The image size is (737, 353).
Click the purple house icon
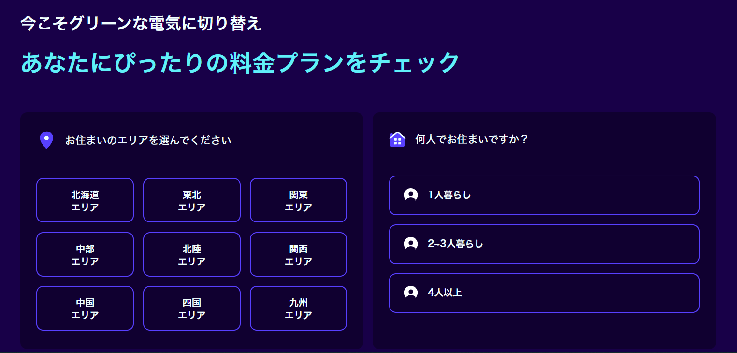(397, 139)
